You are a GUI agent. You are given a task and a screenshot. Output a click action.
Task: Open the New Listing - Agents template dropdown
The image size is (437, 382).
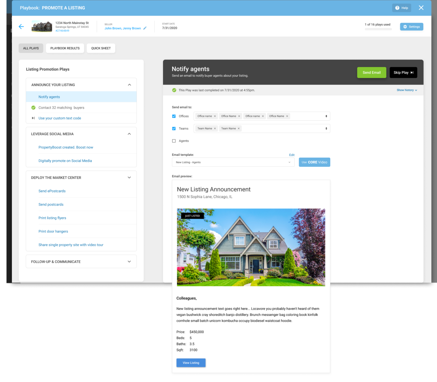pos(289,162)
